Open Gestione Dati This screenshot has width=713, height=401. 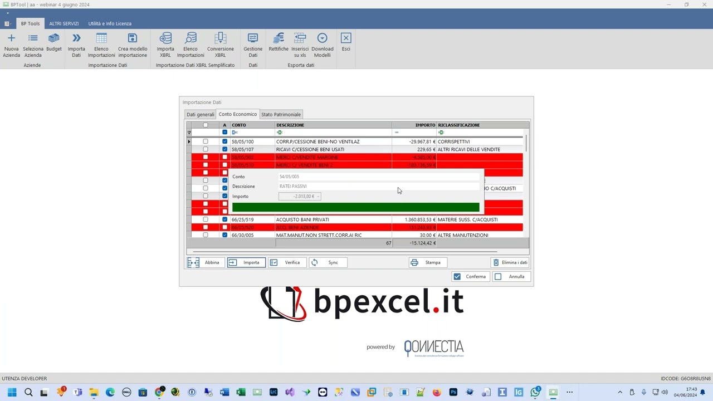coord(253,38)
